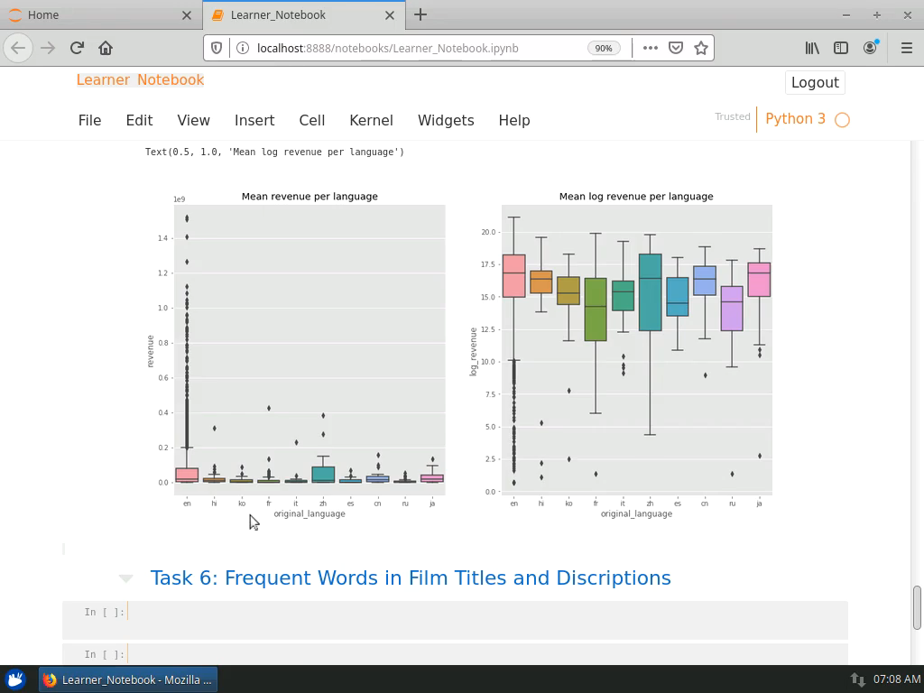Screen dimensions: 924x693
Task: Open Firefox account icon
Action: (x=871, y=48)
